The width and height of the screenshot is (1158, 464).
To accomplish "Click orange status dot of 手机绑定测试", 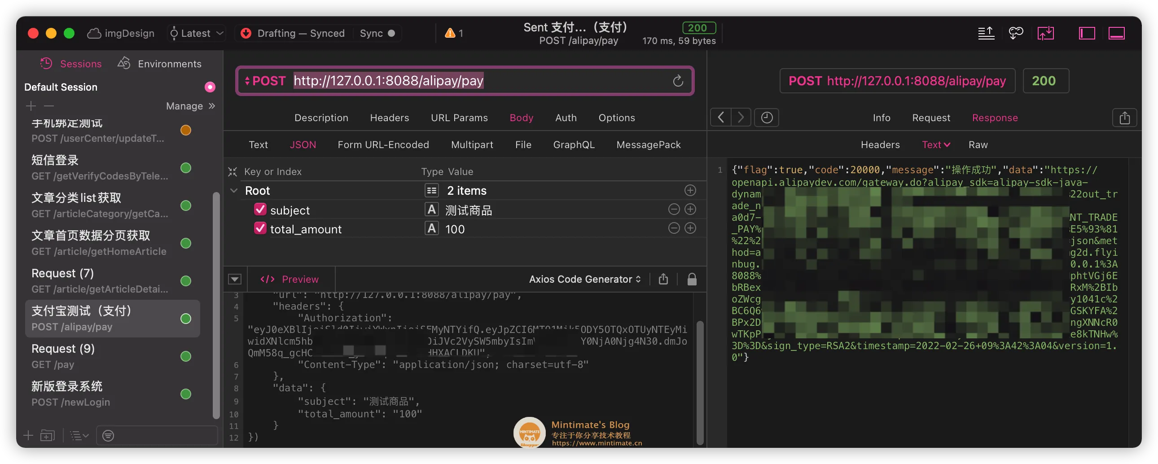I will coord(186,131).
